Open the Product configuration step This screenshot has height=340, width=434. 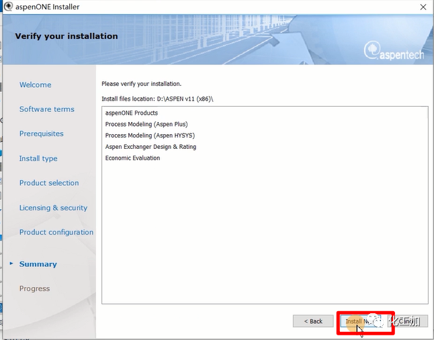pyautogui.click(x=56, y=233)
